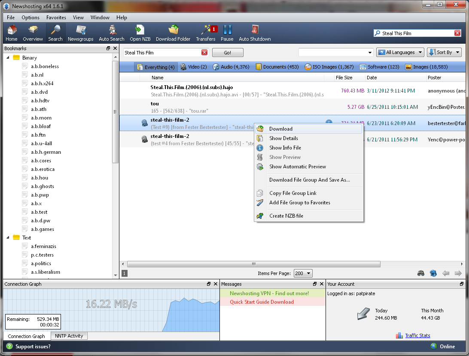Click the Support issues? status link

[33, 346]
